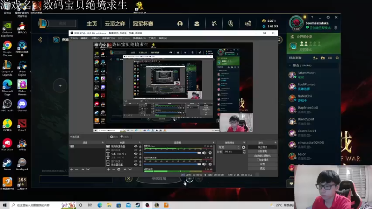Toggle lock on video capture device source
This screenshot has height=209, width=372.
click(140, 146)
